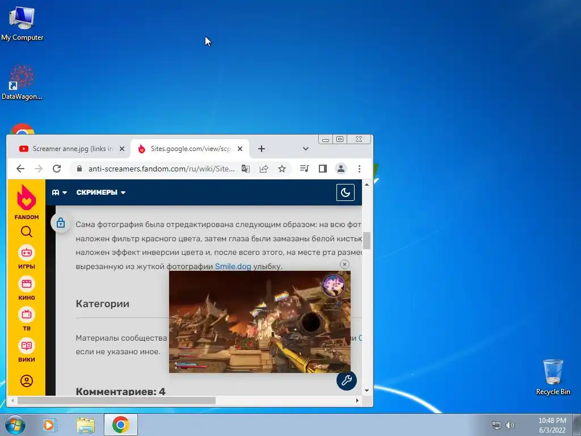Click the page scroll down arrow
This screenshot has height=436, width=581.
coord(367,391)
